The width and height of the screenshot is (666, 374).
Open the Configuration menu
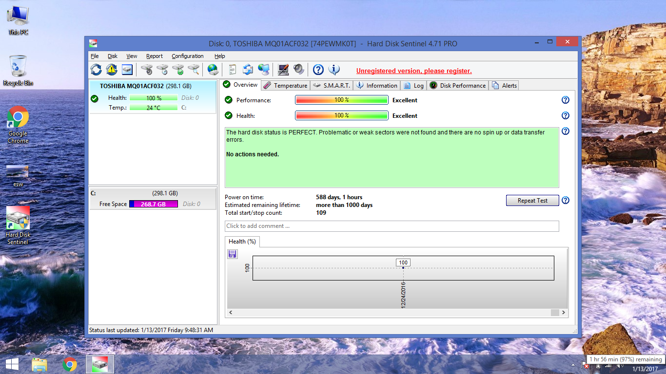[187, 56]
